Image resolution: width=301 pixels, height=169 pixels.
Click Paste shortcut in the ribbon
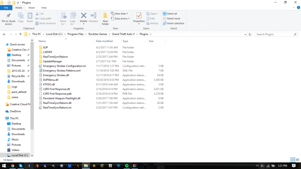45,23
